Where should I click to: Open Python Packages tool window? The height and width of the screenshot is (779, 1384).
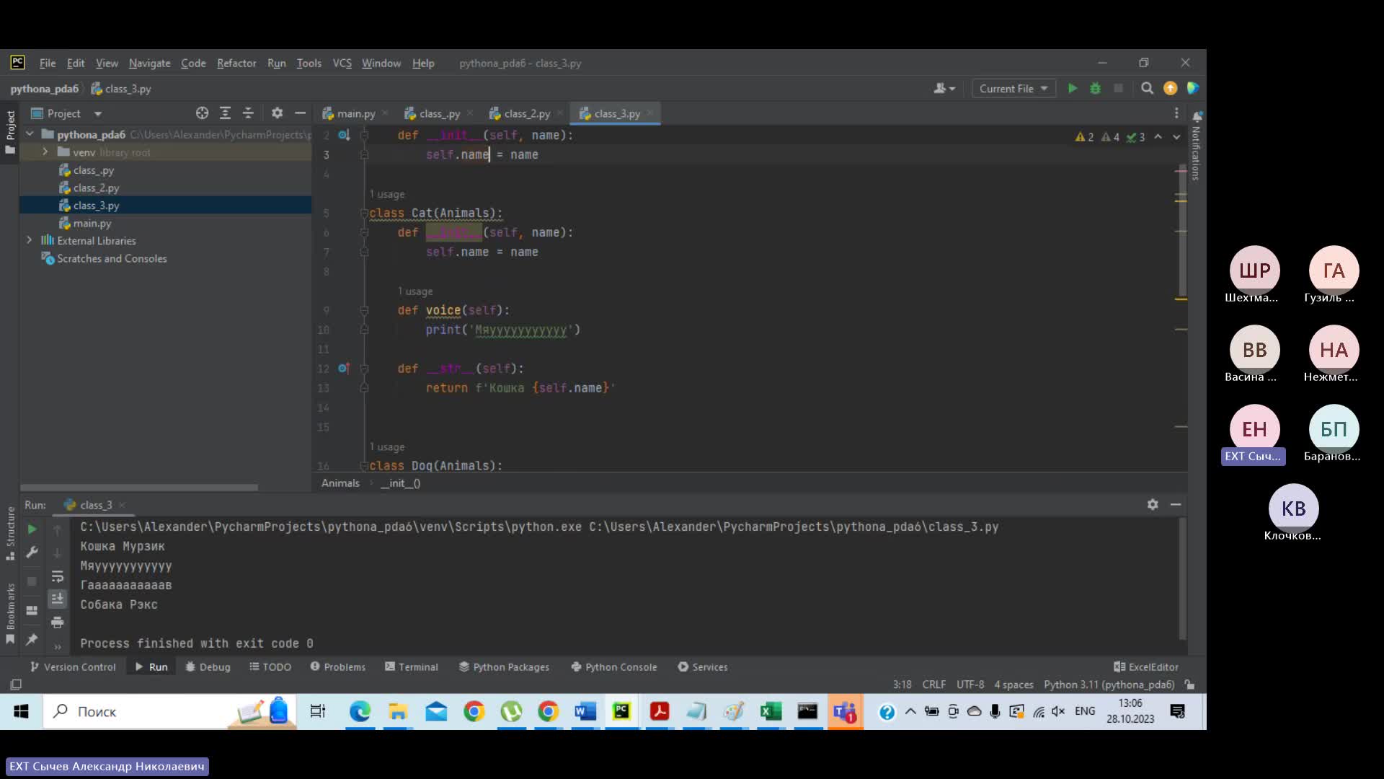(504, 666)
